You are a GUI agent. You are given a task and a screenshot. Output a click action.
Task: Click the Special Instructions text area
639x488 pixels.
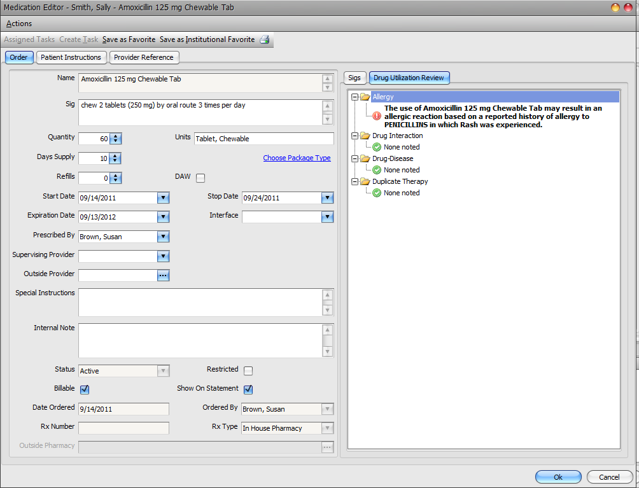[x=200, y=302]
